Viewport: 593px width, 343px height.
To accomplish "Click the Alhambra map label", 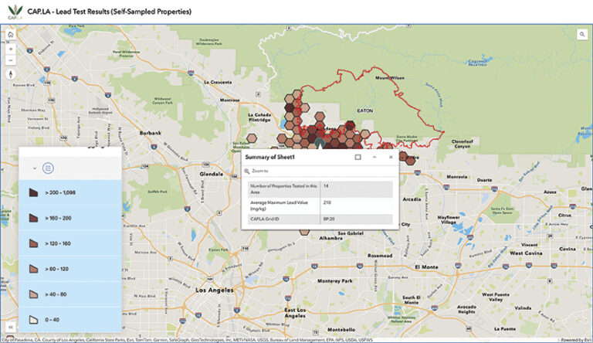I will [331, 238].
